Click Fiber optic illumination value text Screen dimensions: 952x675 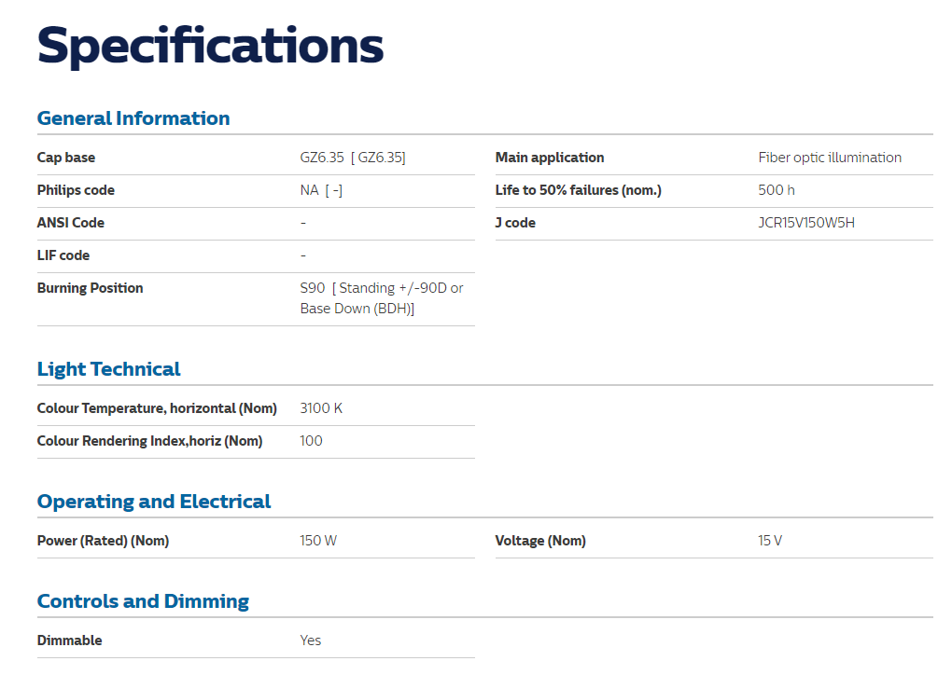pos(830,158)
